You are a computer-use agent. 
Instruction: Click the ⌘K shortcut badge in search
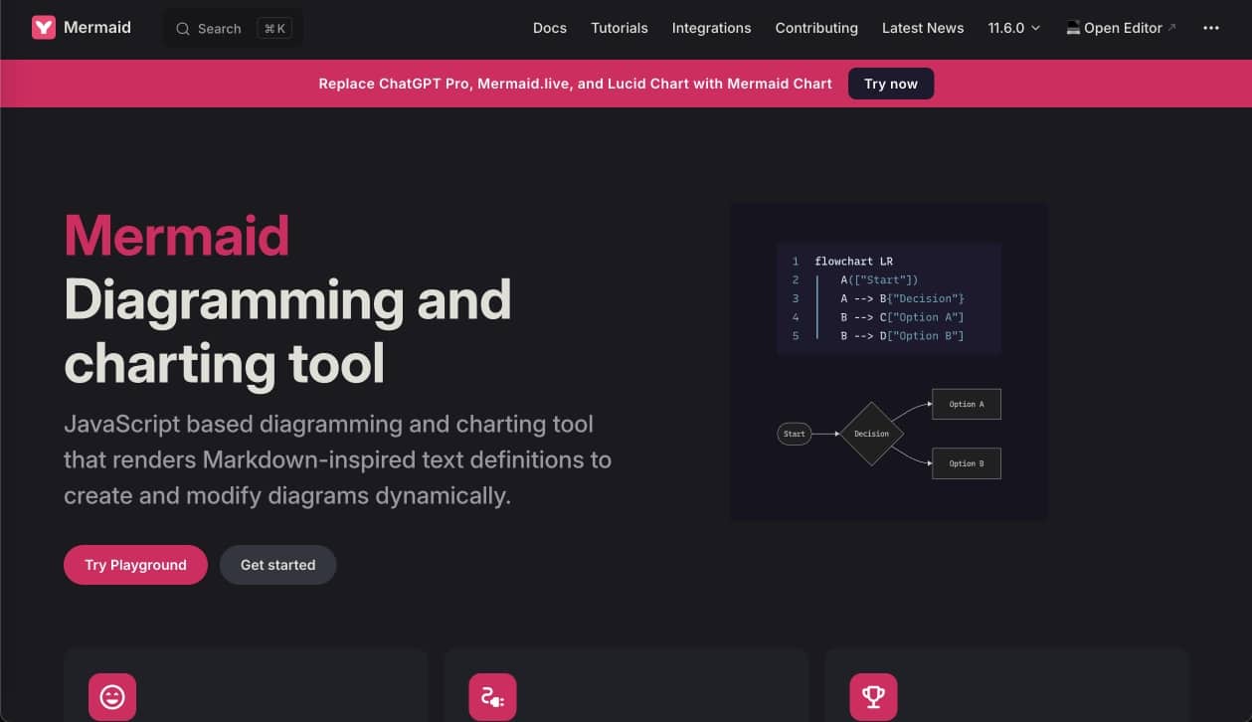click(x=274, y=29)
